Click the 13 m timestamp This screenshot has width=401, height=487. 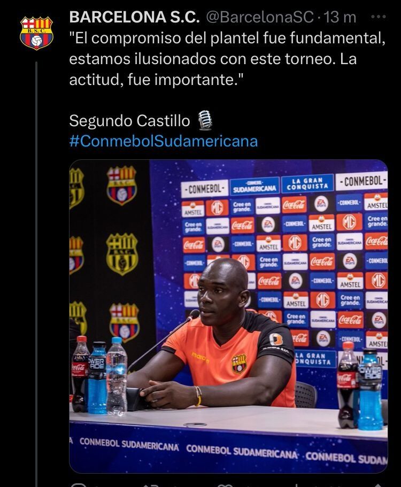pos(340,17)
